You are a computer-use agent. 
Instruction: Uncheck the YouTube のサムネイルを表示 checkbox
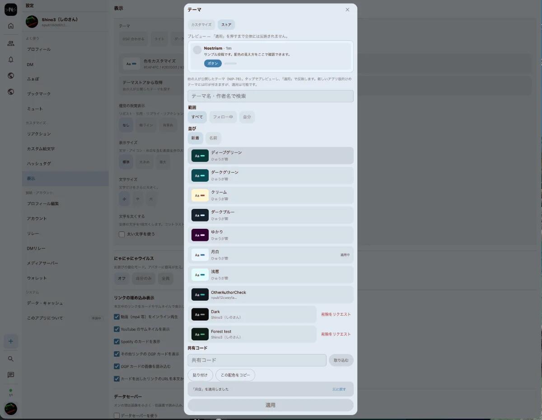pyautogui.click(x=117, y=329)
